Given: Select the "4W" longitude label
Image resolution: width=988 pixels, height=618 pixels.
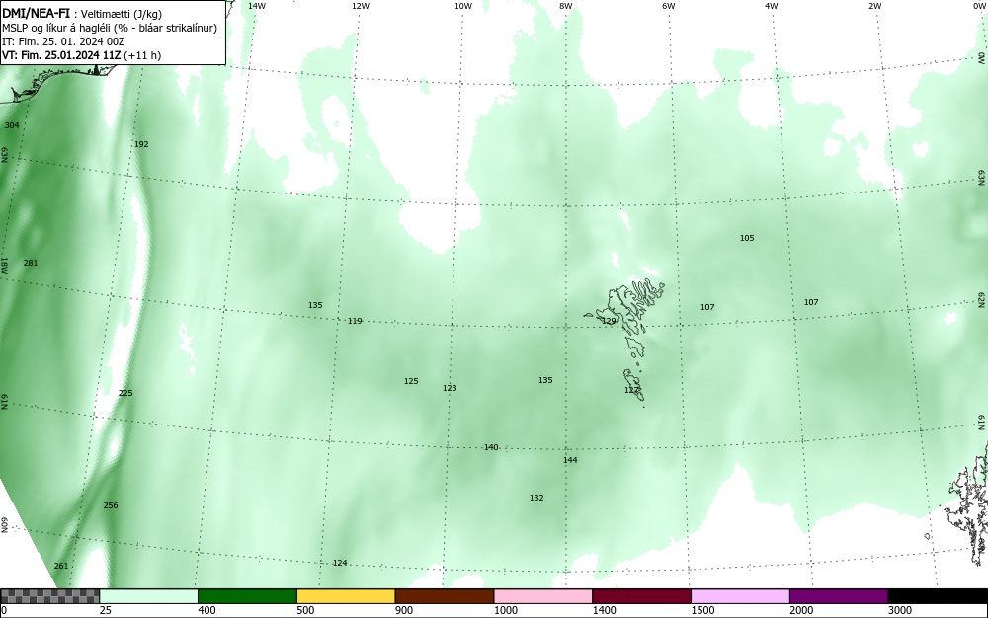Looking at the screenshot, I should pos(772,6).
